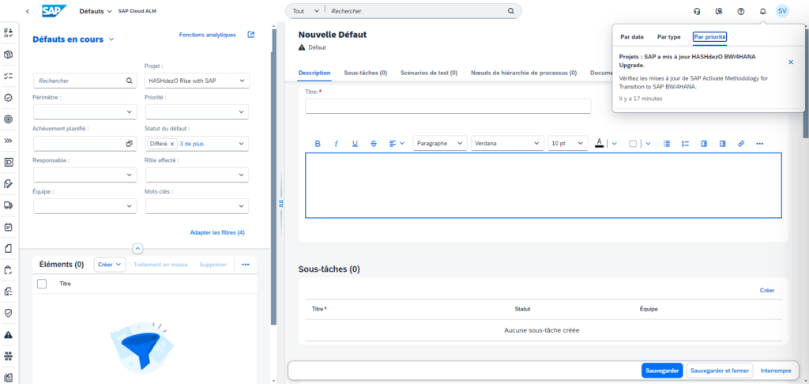Click the notifications bell icon
This screenshot has width=809, height=384.
point(762,11)
